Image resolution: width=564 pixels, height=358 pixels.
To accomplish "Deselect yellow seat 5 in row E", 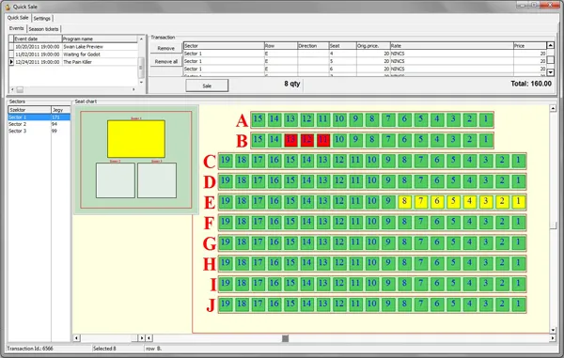I will tap(453, 202).
